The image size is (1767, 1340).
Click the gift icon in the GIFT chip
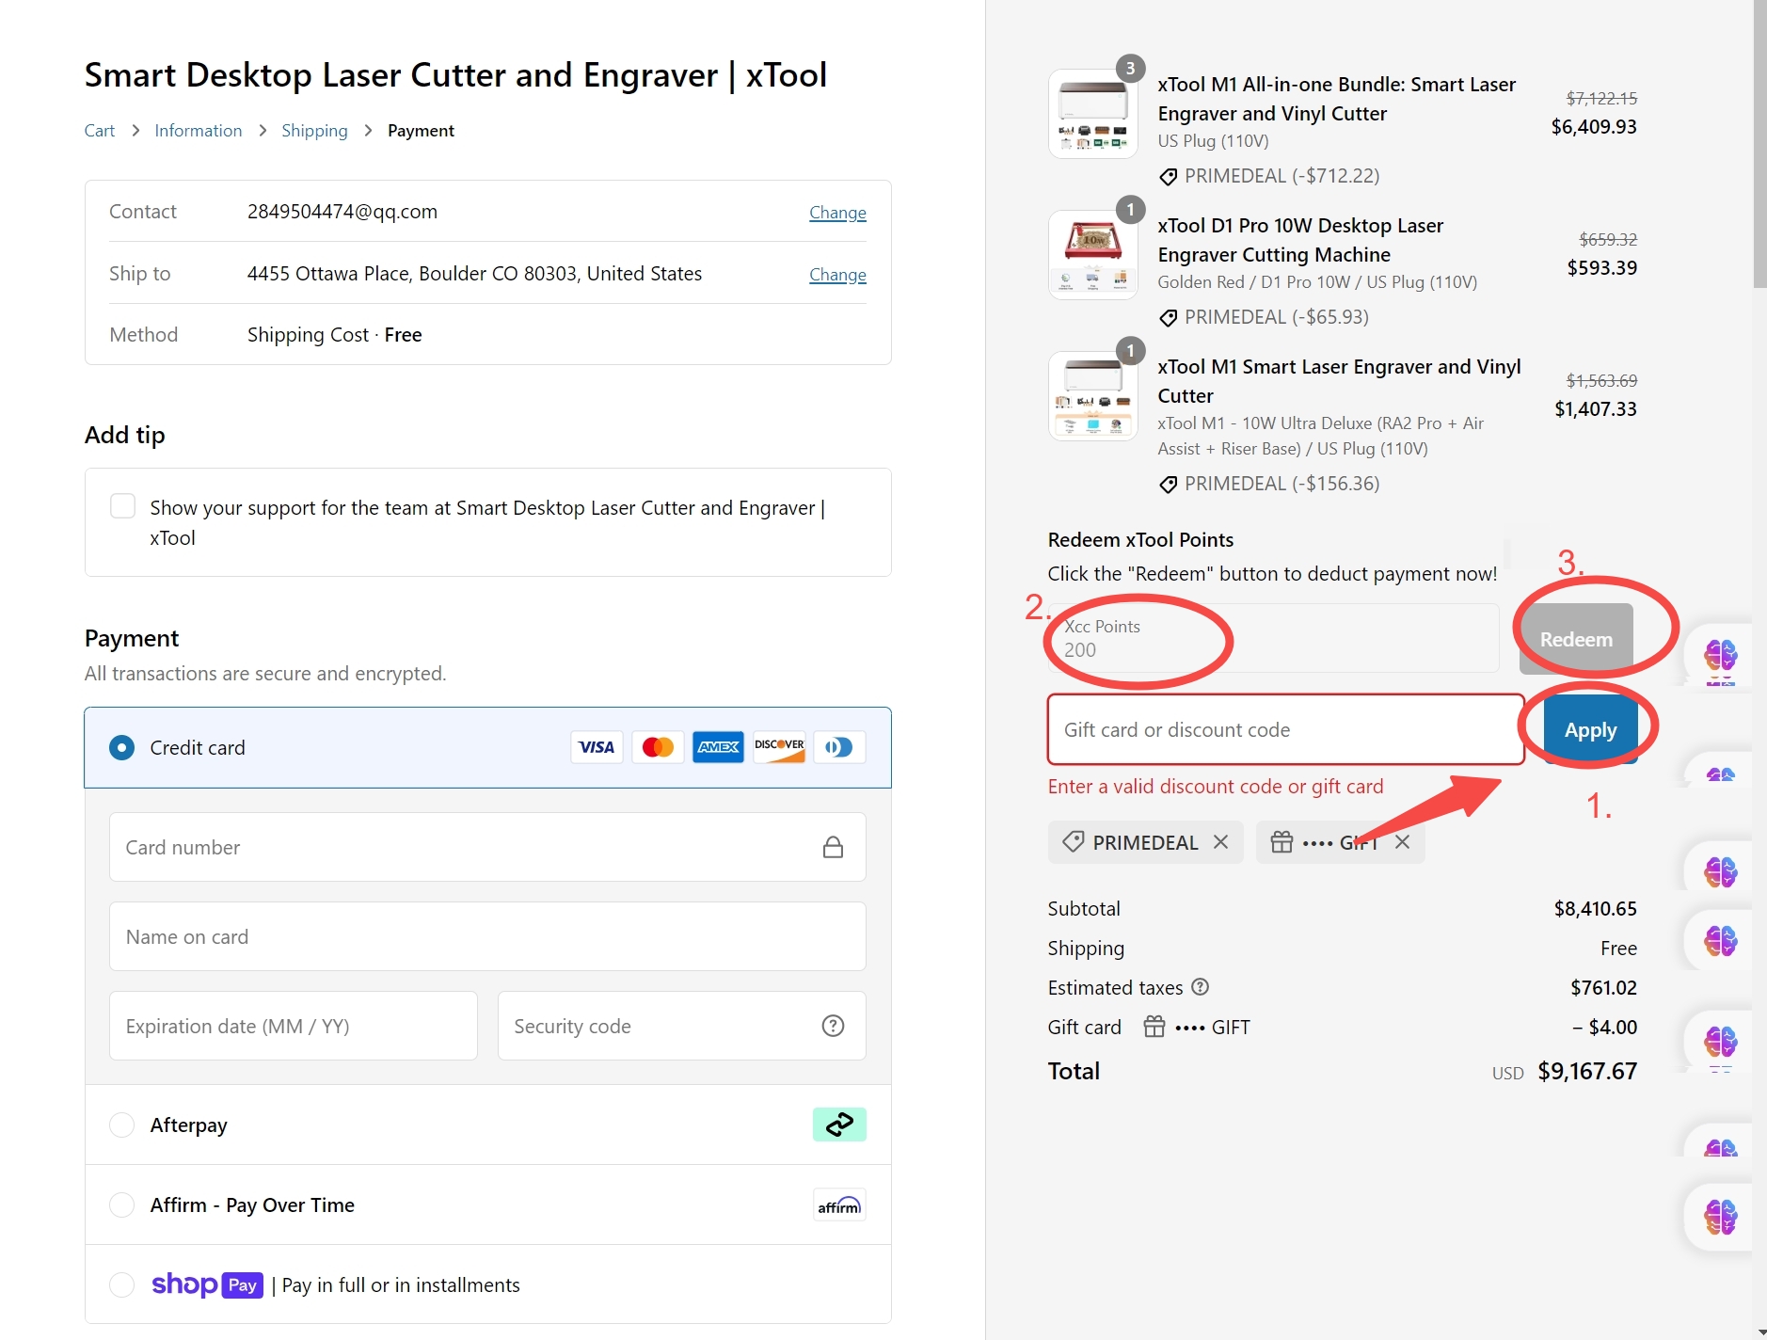[x=1281, y=841]
